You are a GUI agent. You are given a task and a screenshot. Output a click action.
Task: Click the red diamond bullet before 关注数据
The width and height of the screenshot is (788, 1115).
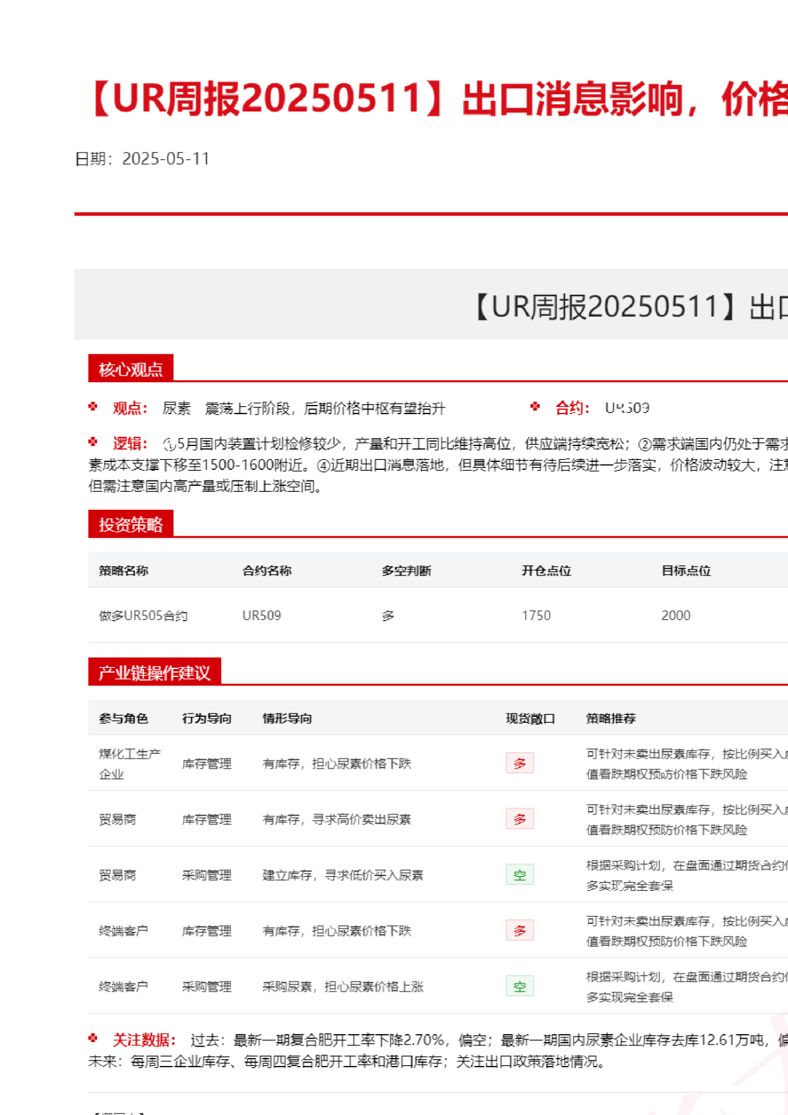pos(93,1039)
